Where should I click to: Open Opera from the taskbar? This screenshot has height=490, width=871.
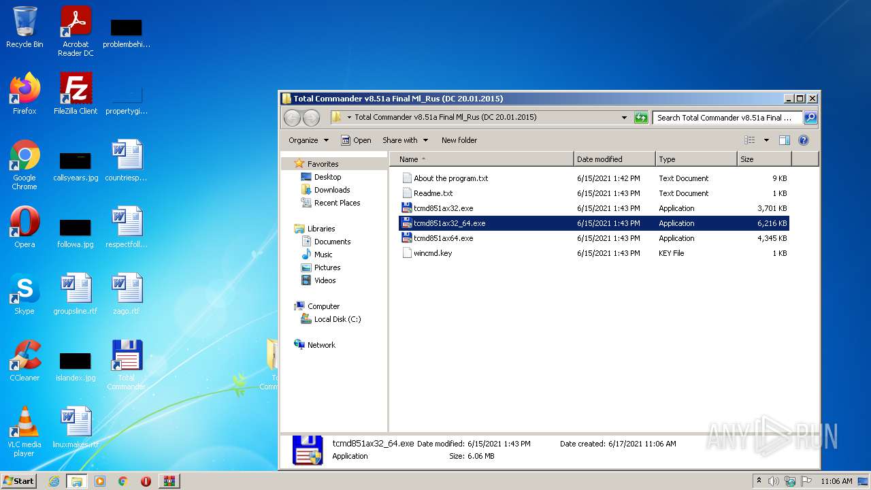point(146,481)
